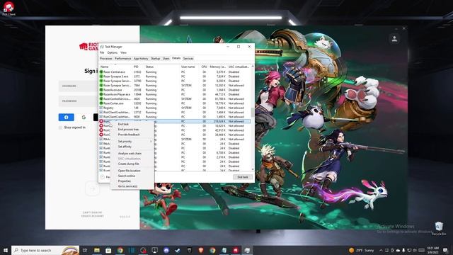Sort by the Name column header
Screen dimensions: 453x255
click(115, 67)
